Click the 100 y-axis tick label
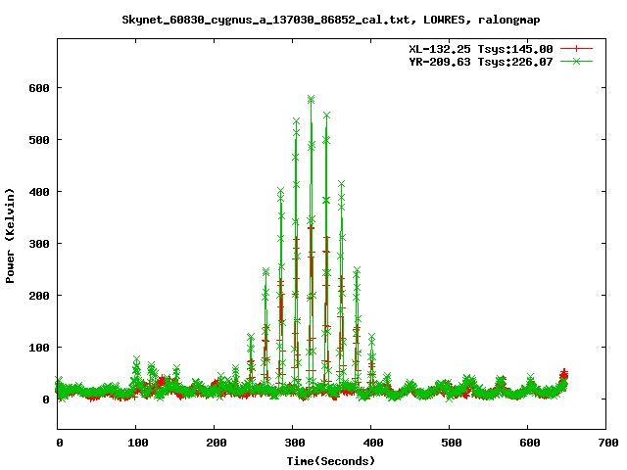This screenshot has height=470, width=627. (x=39, y=348)
